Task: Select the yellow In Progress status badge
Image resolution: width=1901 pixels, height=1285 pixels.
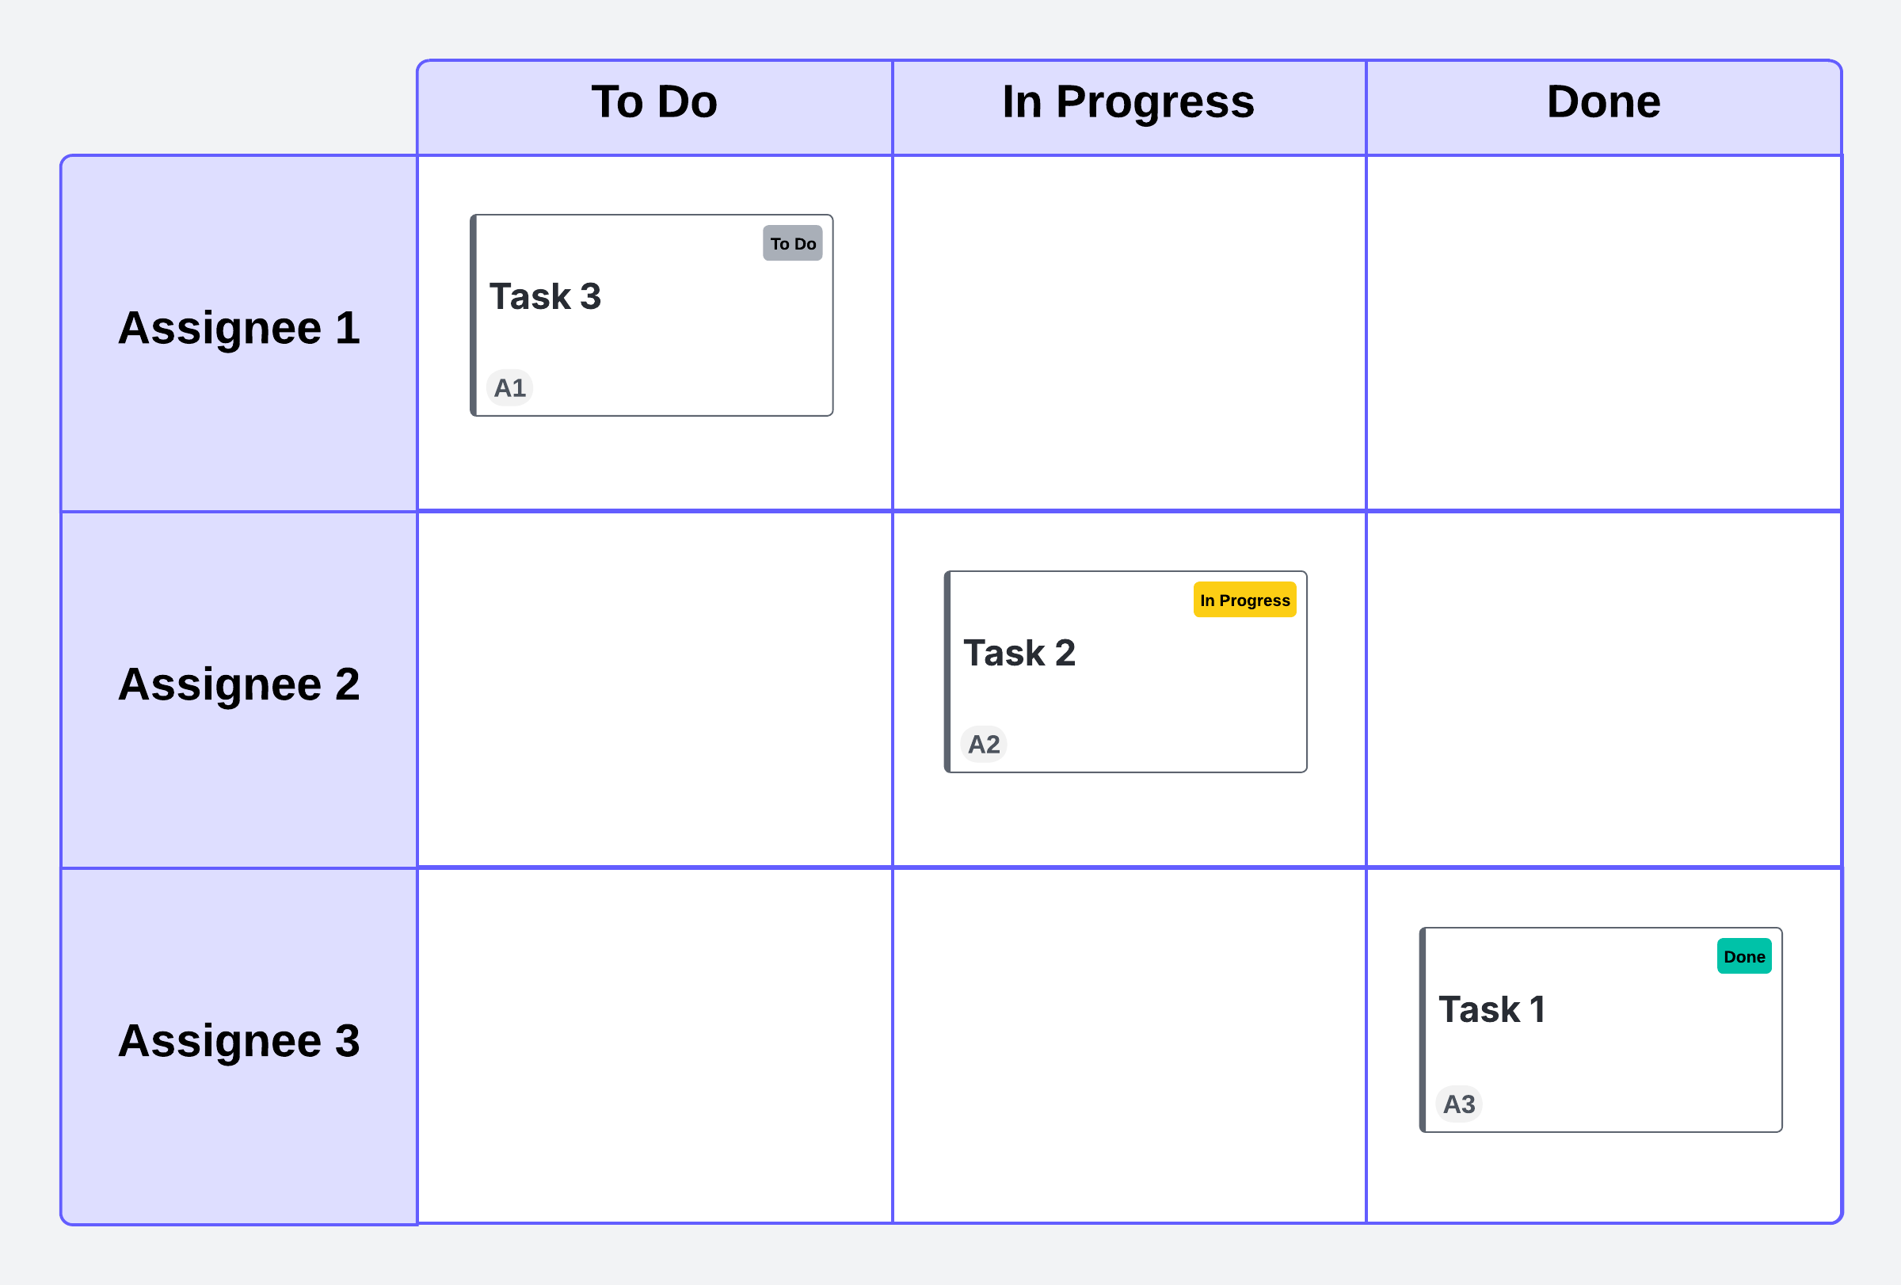Action: (x=1244, y=601)
